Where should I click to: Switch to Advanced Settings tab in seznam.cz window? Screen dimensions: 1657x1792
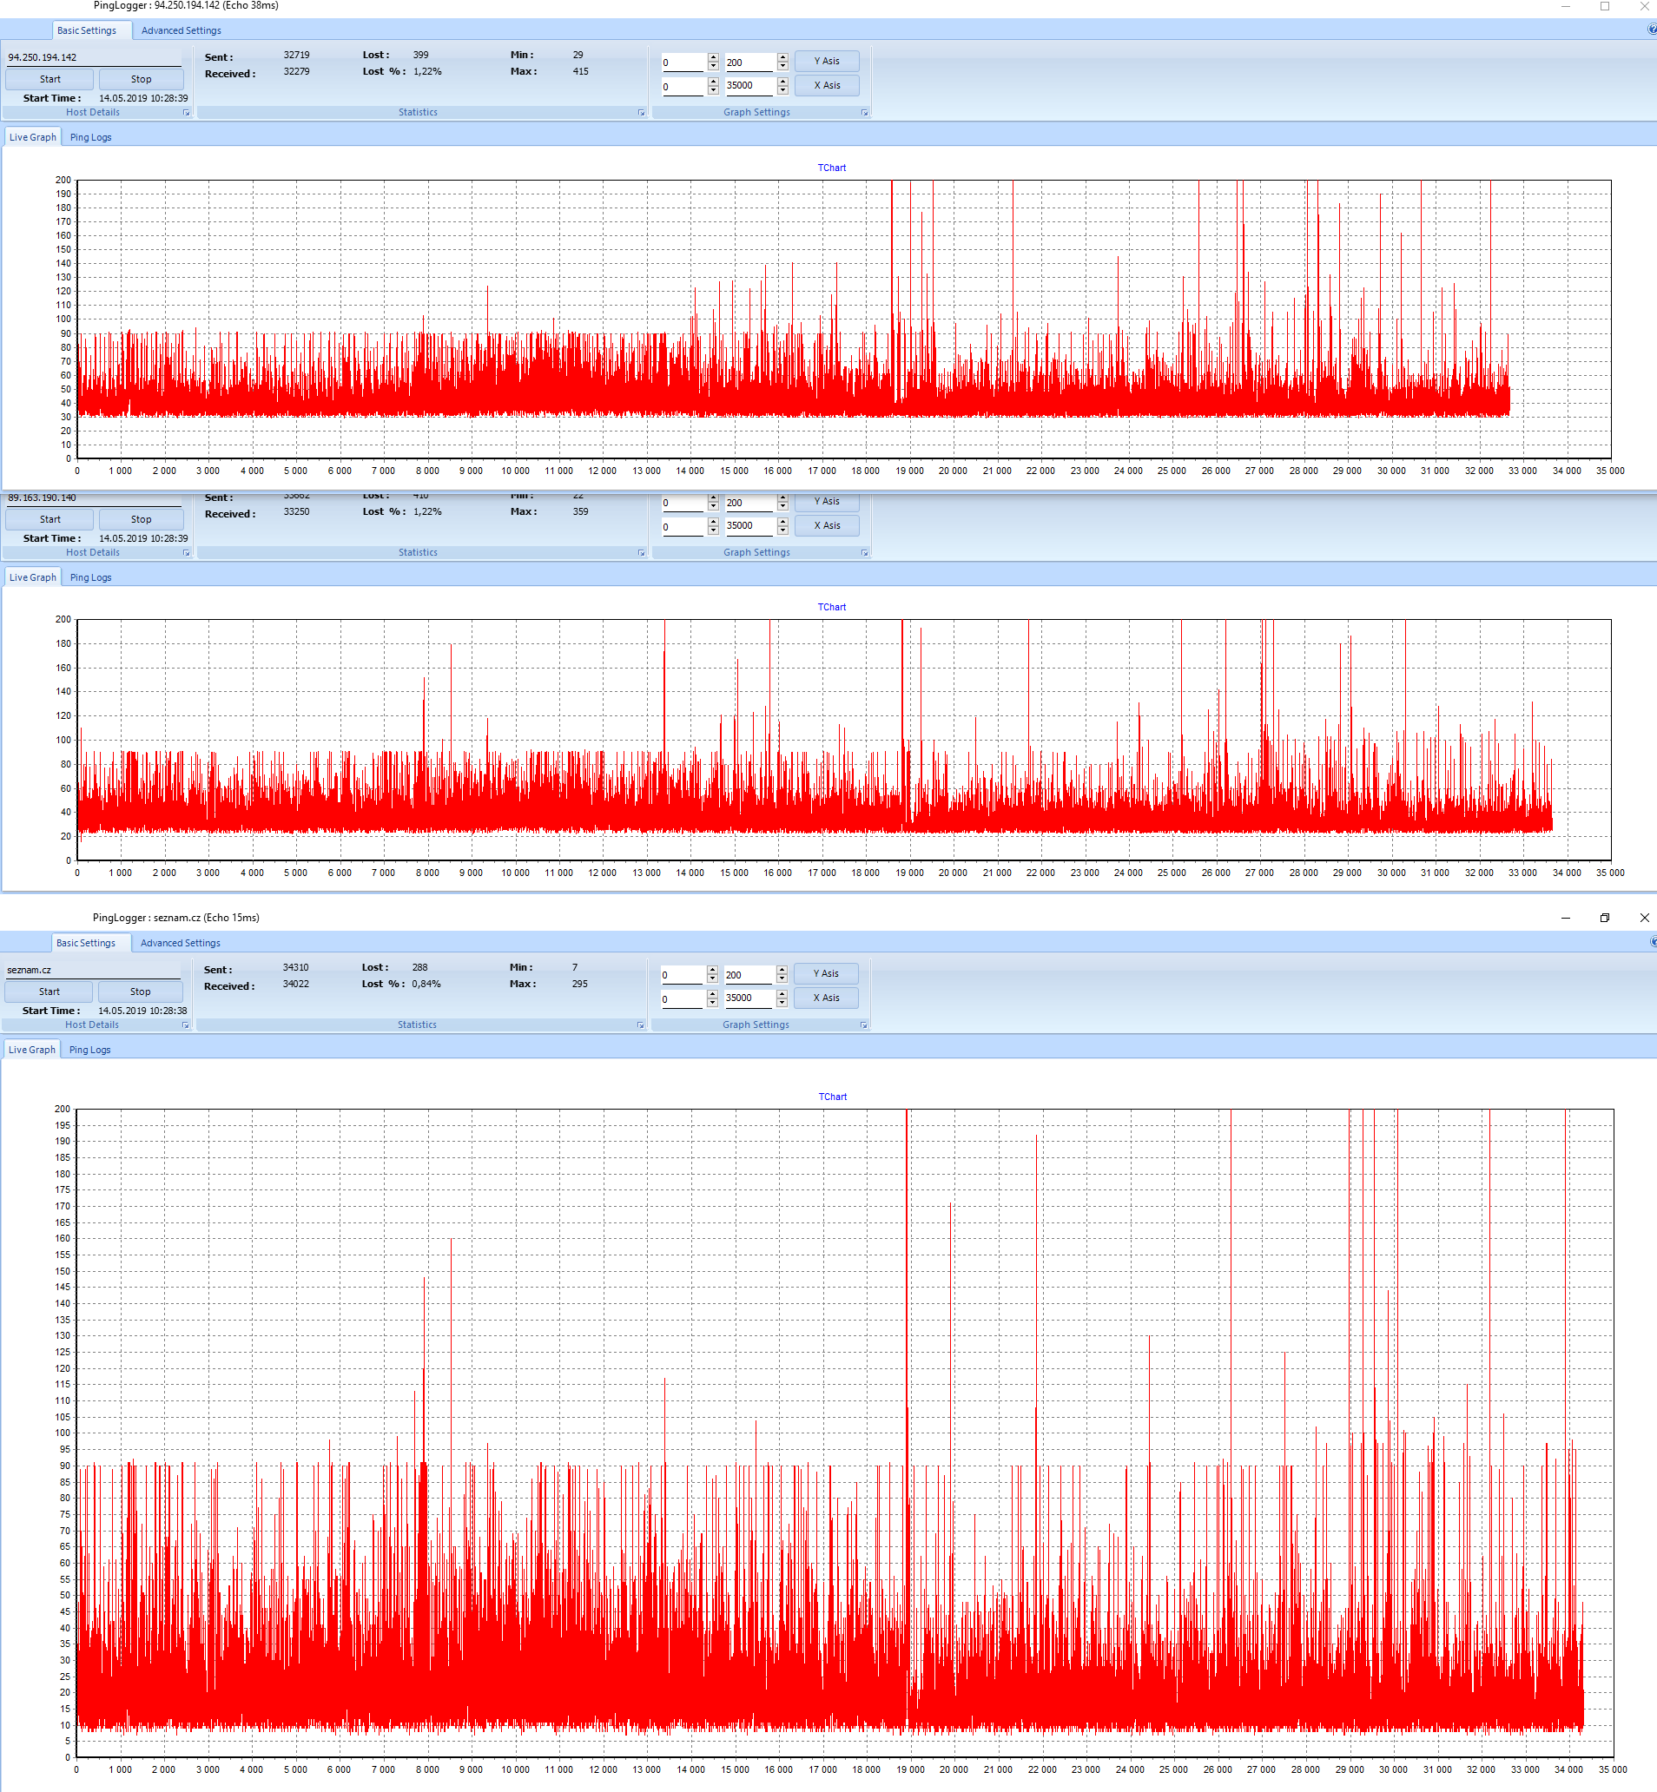point(181,943)
